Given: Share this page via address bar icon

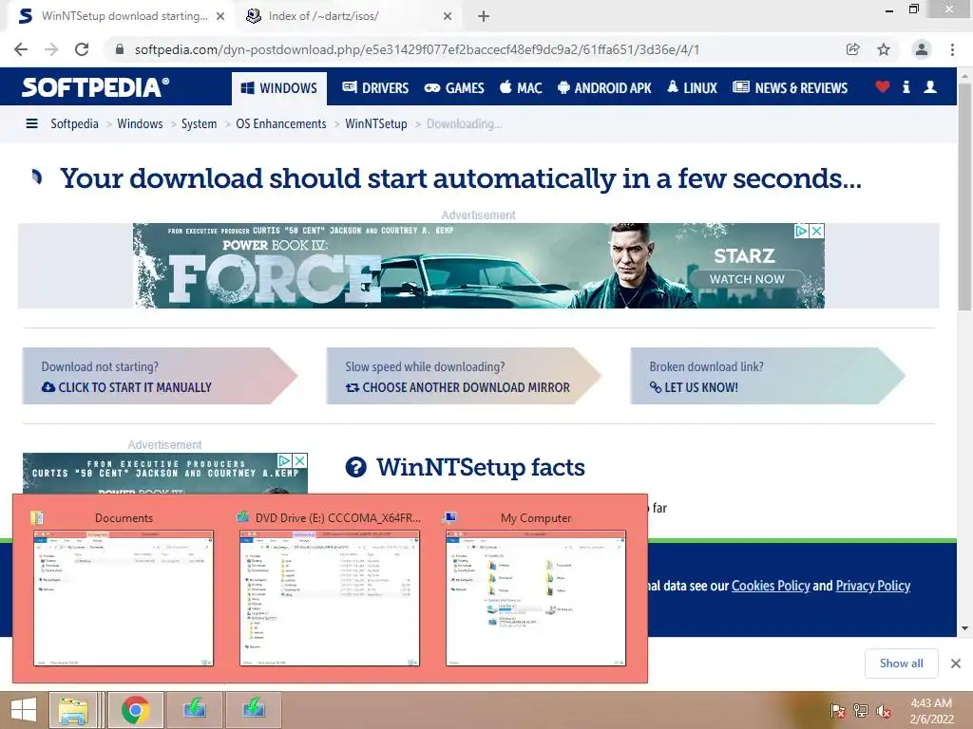Looking at the screenshot, I should tap(852, 49).
